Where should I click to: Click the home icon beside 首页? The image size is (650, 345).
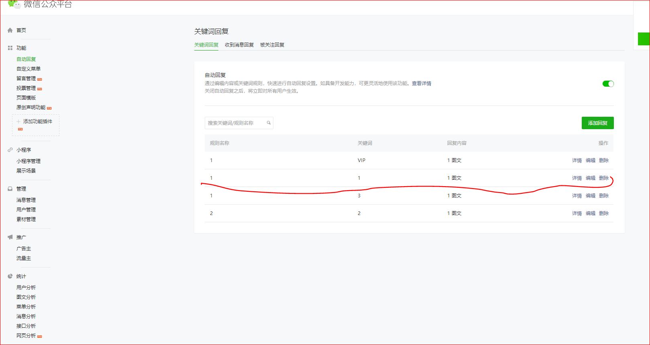(10, 30)
